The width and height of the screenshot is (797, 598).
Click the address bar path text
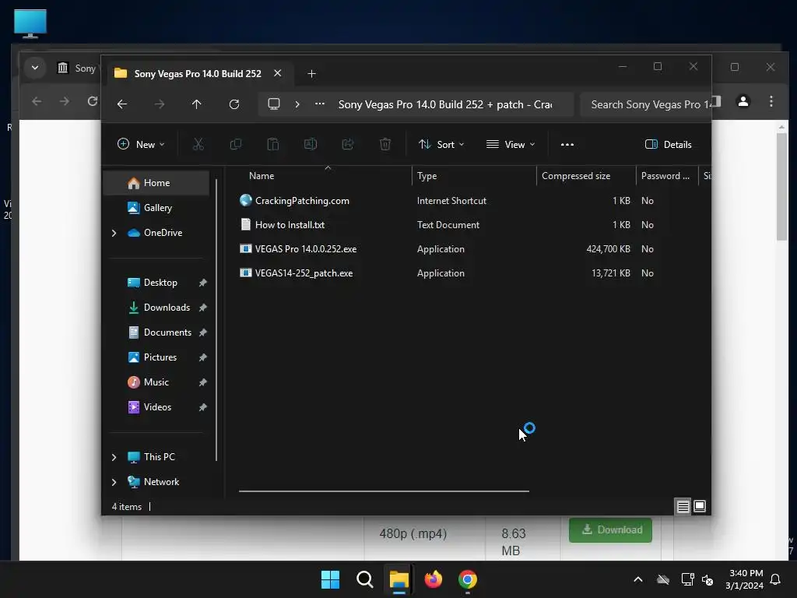coord(445,104)
